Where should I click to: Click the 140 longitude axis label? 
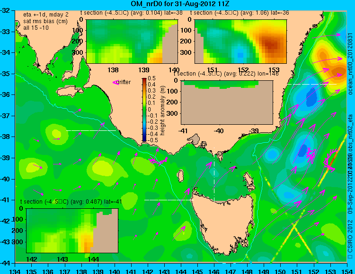click(115, 271)
